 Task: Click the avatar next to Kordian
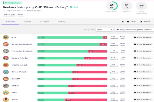(x=6, y=85)
